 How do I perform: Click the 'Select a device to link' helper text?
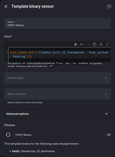coord(25,103)
